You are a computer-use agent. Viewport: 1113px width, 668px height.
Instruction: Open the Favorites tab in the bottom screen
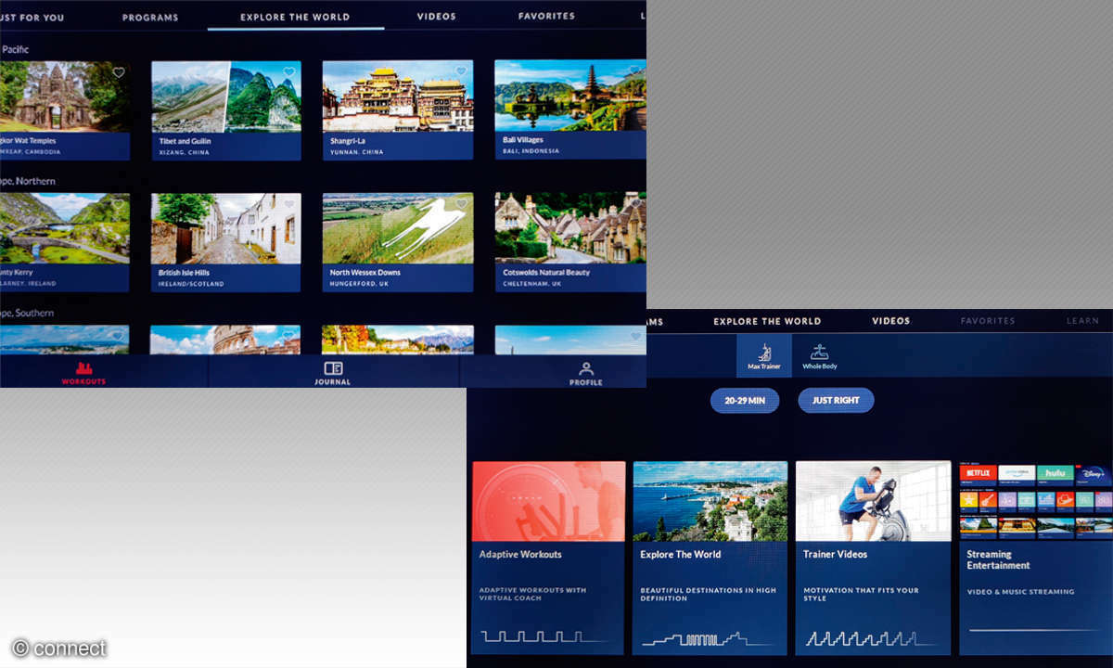[988, 321]
